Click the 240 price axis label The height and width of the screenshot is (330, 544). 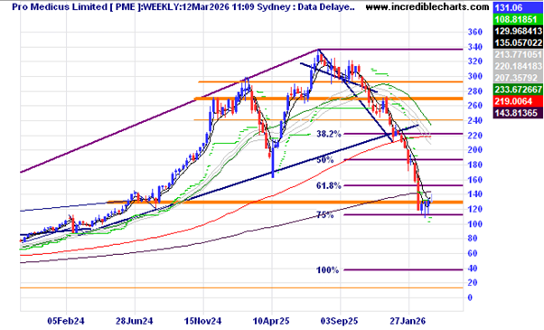coord(475,120)
